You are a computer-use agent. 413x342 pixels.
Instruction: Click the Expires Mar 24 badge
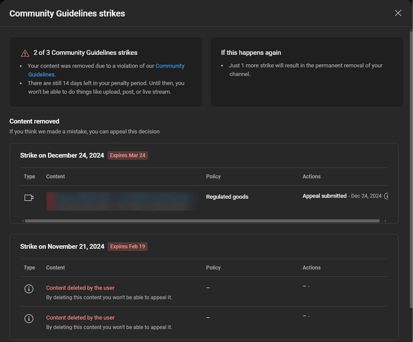128,155
